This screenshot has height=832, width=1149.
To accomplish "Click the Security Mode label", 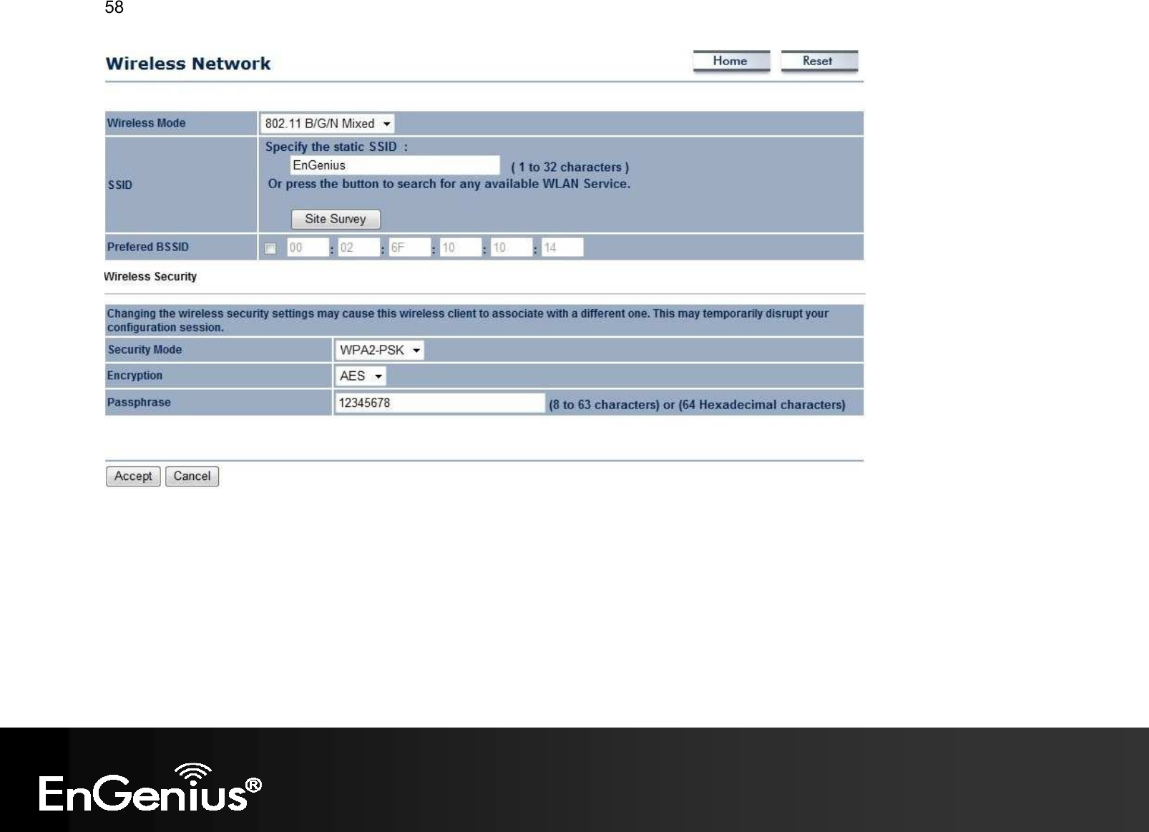I will coord(145,350).
